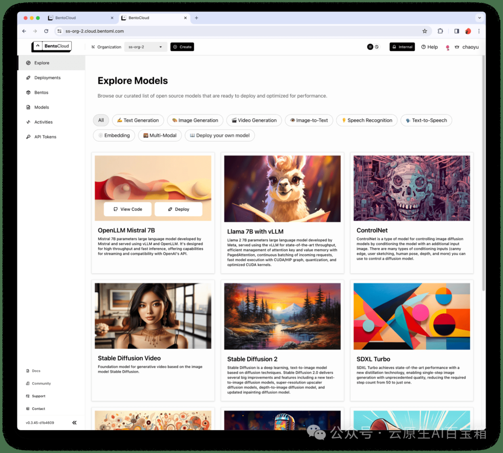The image size is (503, 453).
Task: Open a new browser tab
Action: tap(197, 18)
